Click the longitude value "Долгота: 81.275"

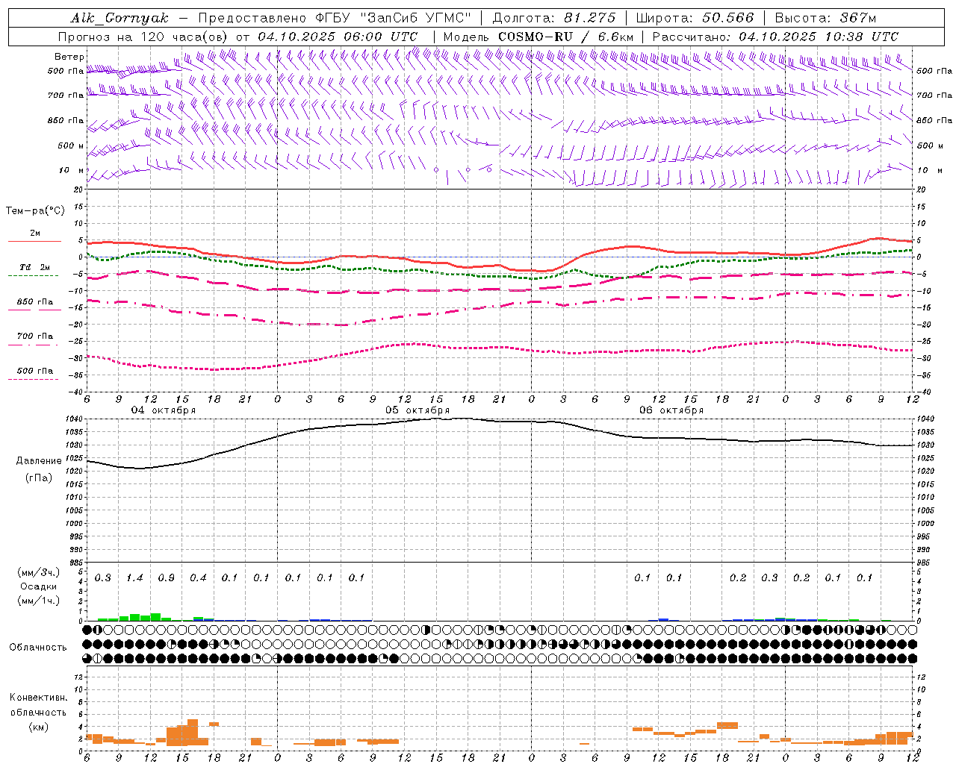554,18
